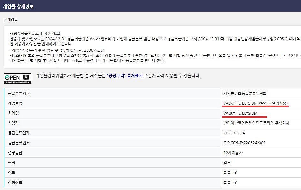Click the 경품취급기준고시 이전 자료 notice heading
Screen dimensions: 301x190
point(36,34)
